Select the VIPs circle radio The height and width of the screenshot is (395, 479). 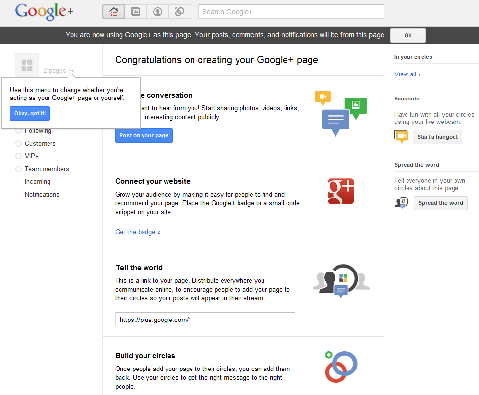[19, 156]
